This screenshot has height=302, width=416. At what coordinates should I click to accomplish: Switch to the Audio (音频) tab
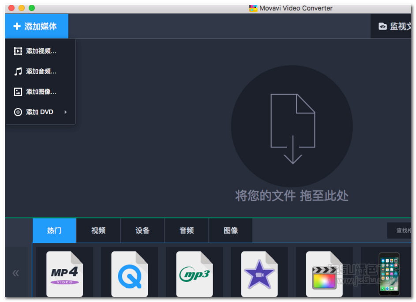[187, 230]
